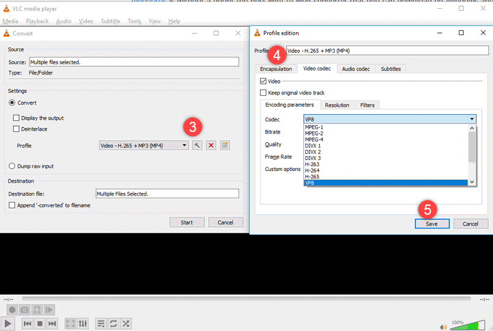
Task: Choose MPEG-1 from the codec list
Action: [x=385, y=127]
